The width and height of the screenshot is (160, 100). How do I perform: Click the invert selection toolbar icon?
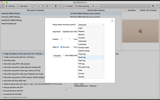pos(47,6)
